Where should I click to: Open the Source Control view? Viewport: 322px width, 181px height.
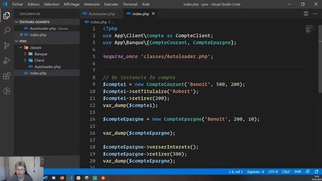coord(7,46)
